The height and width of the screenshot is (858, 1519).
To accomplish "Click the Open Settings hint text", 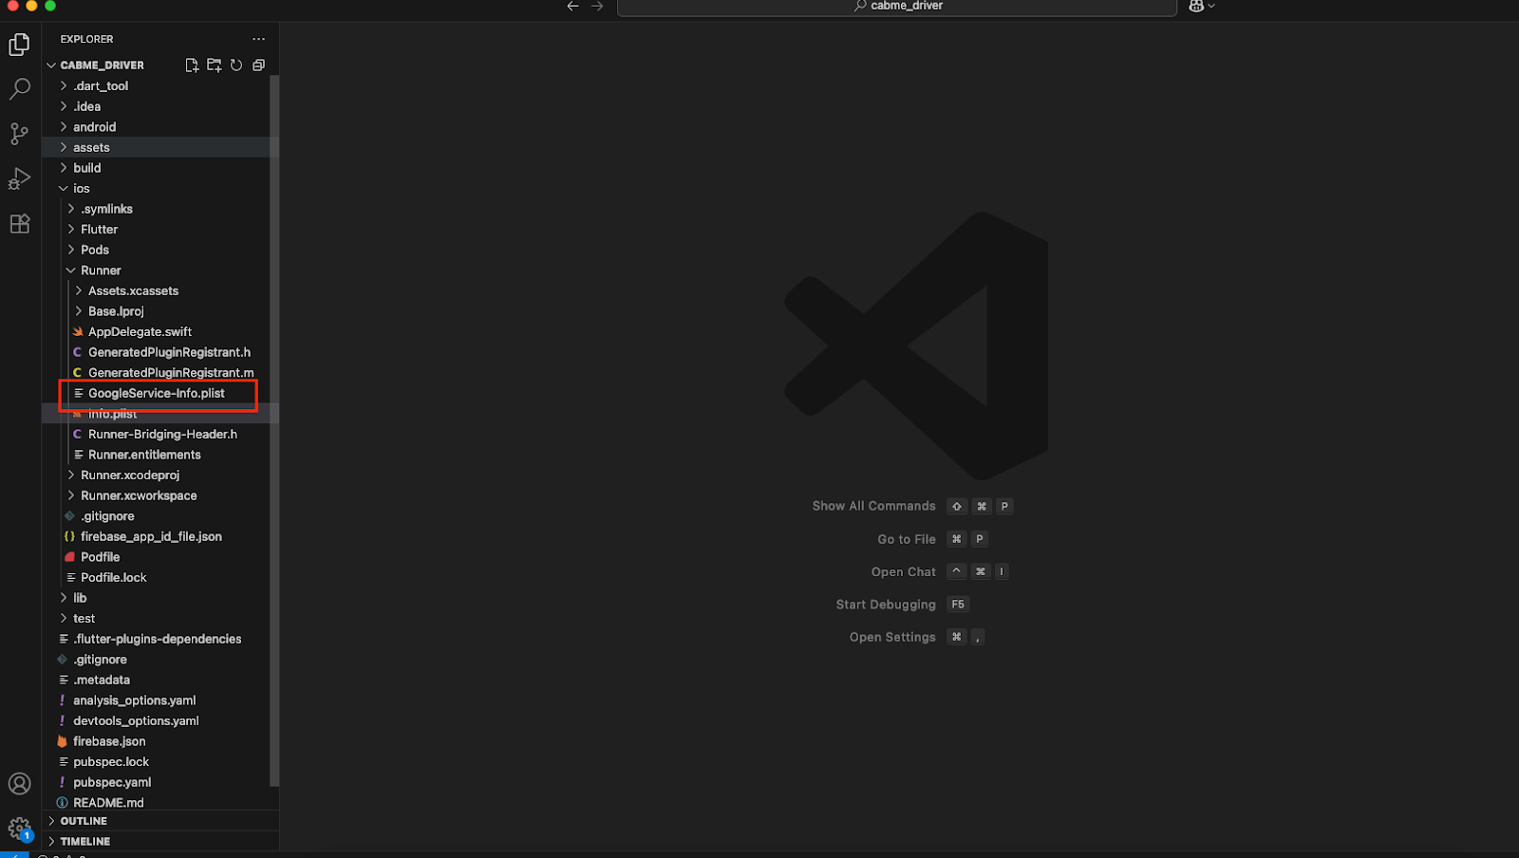I will pos(892,637).
